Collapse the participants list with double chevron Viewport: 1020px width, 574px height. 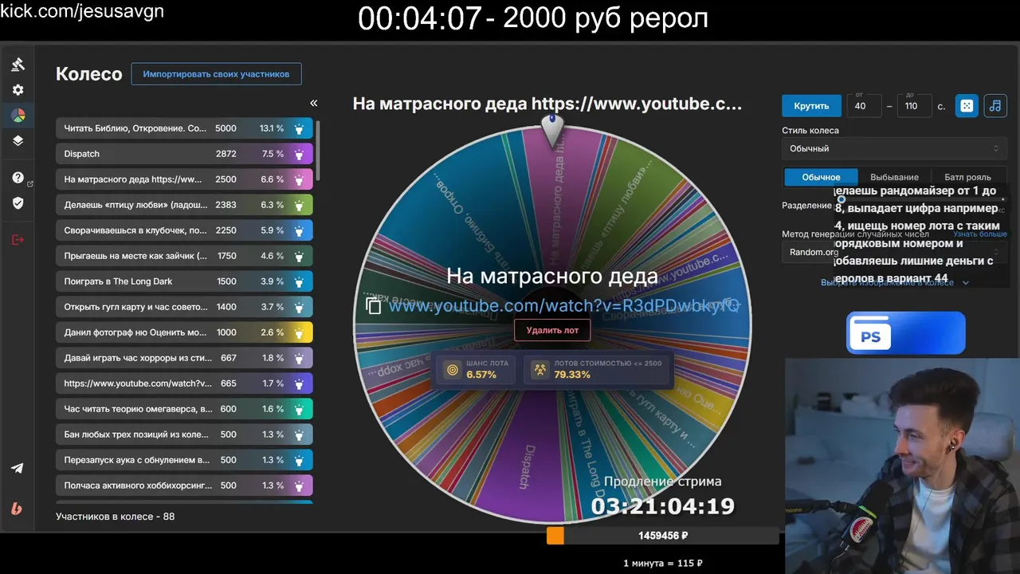pyautogui.click(x=313, y=103)
